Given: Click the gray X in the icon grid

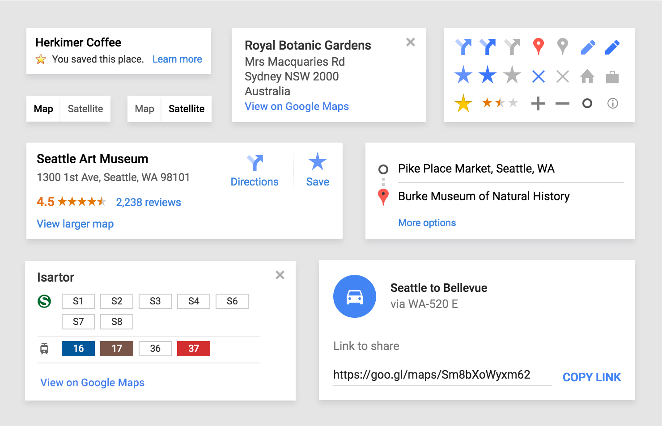Looking at the screenshot, I should [563, 76].
